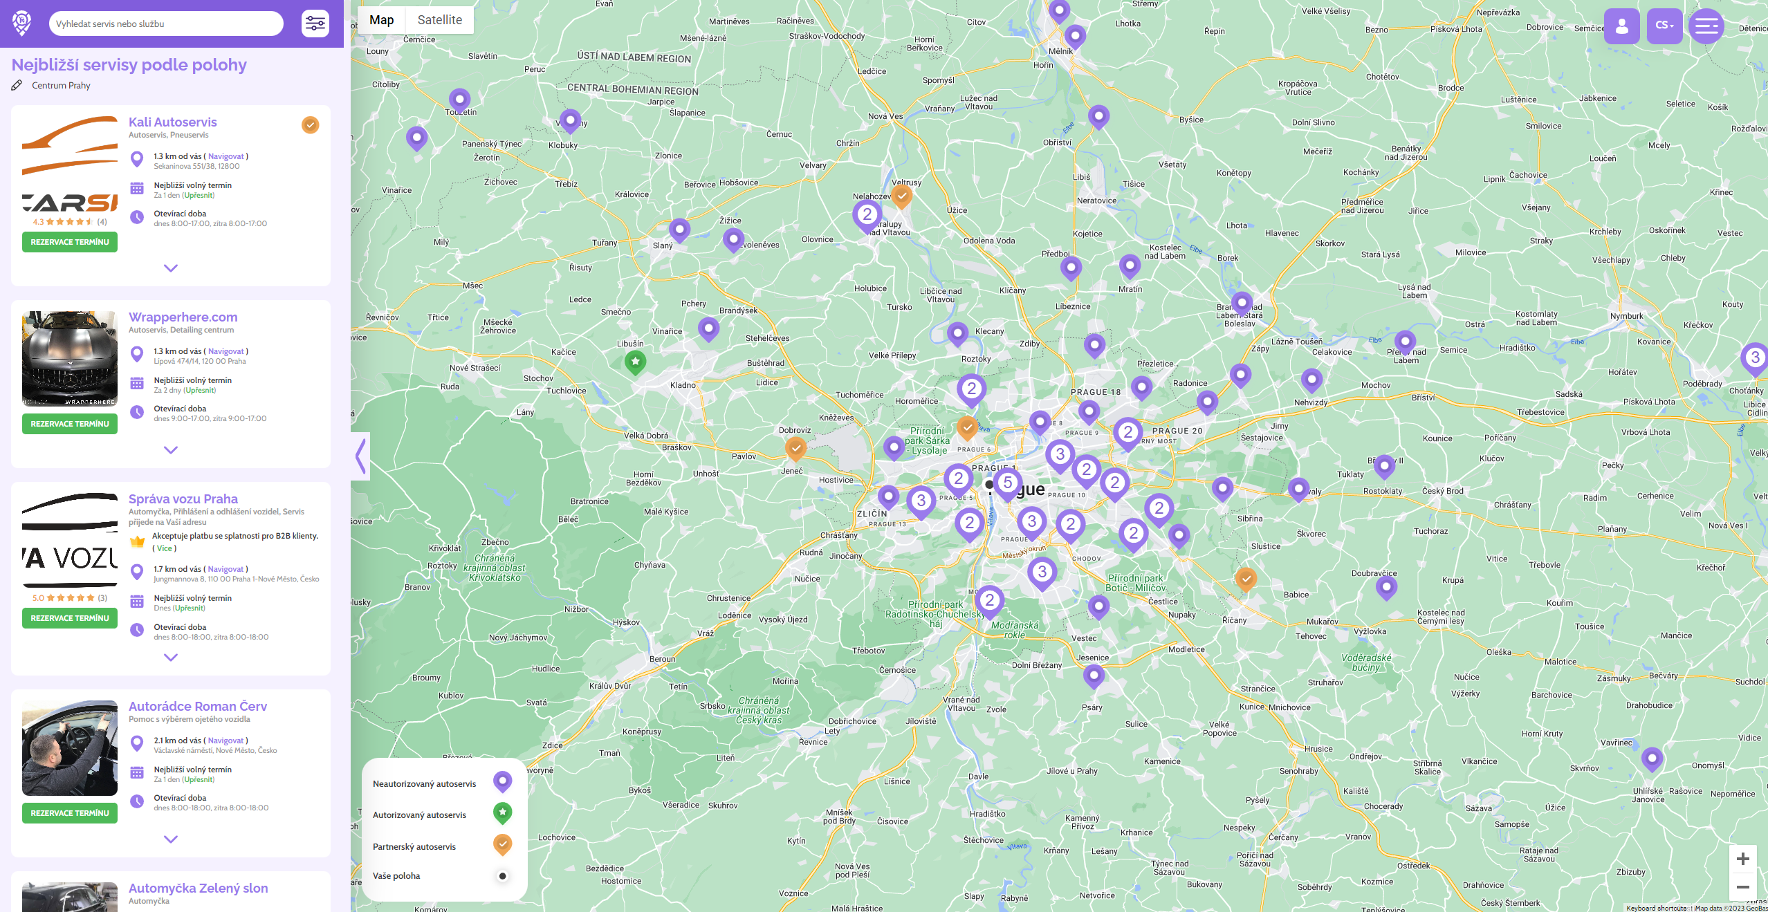Click the purple marker near Toužetín
Image resolution: width=1768 pixels, height=912 pixels.
pos(459,101)
